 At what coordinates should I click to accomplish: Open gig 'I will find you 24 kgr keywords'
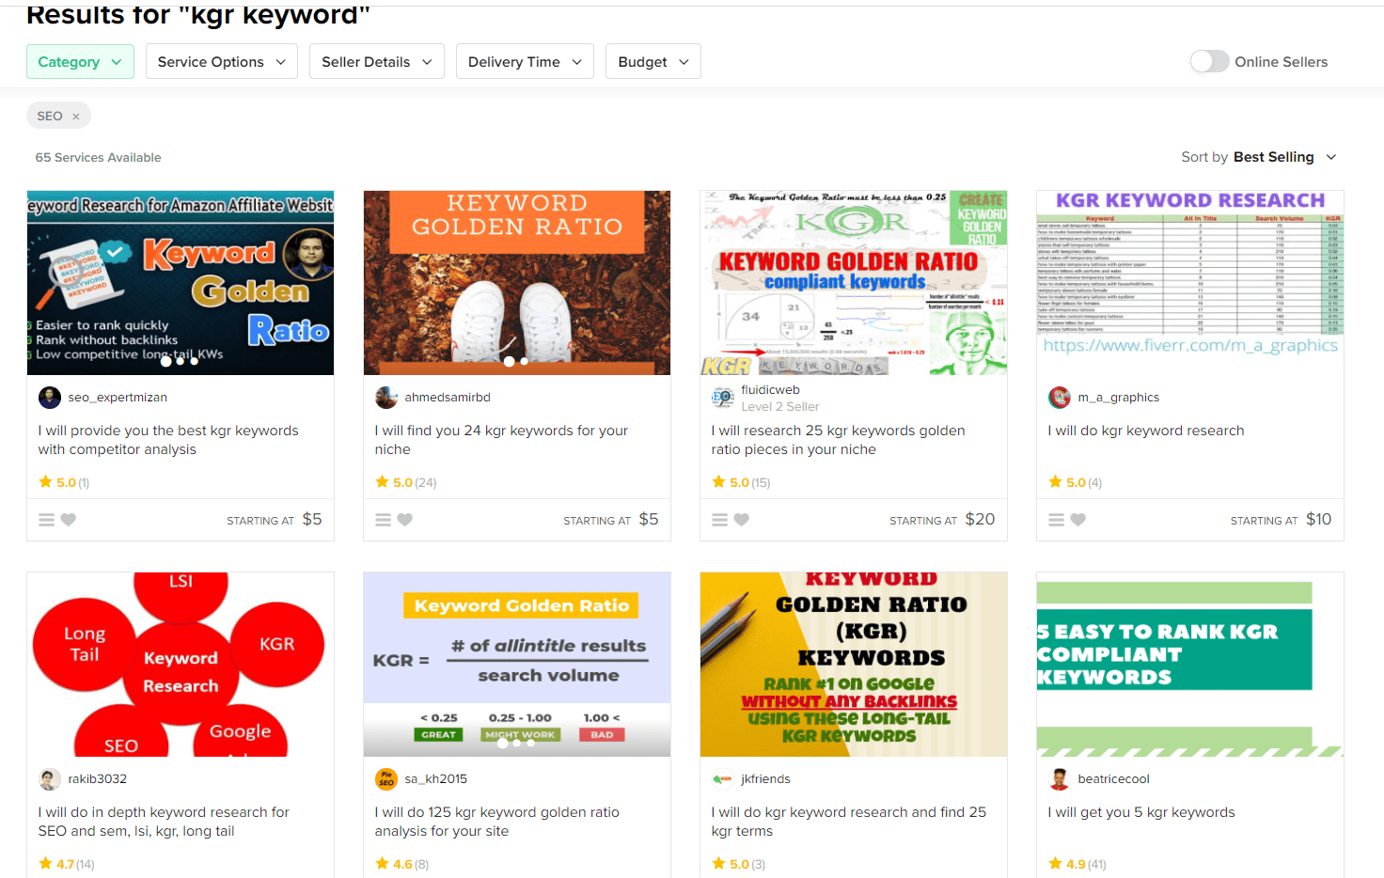(x=501, y=440)
